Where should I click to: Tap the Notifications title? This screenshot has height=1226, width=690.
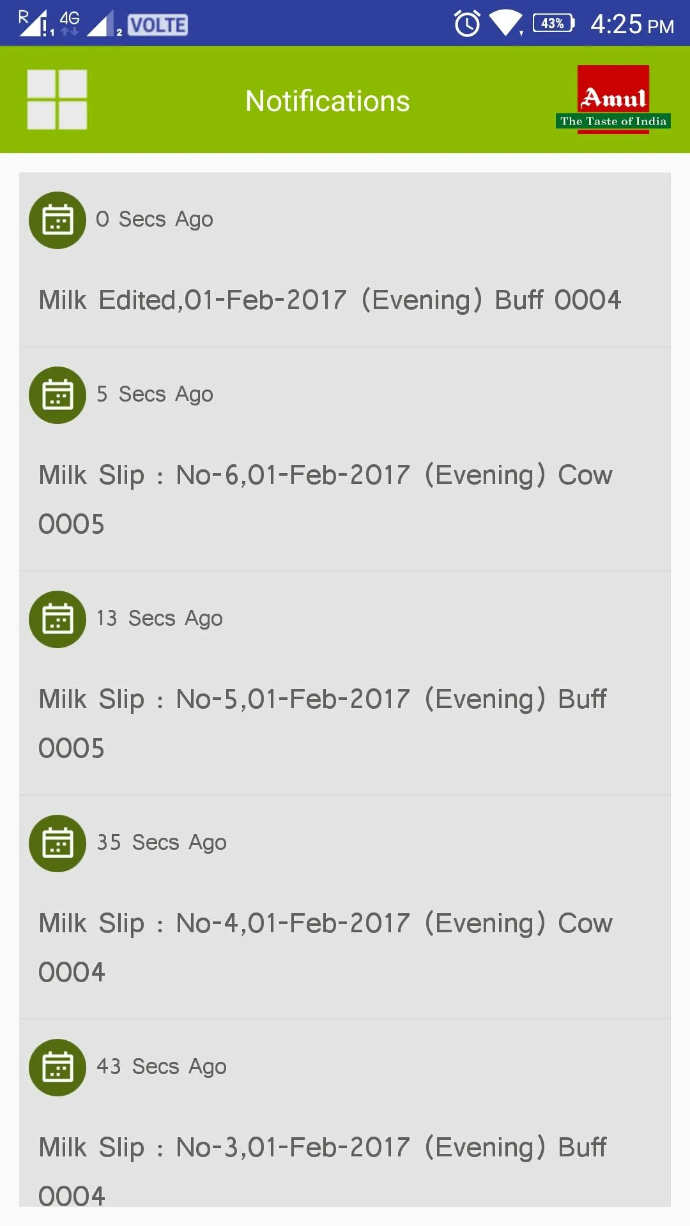click(328, 101)
